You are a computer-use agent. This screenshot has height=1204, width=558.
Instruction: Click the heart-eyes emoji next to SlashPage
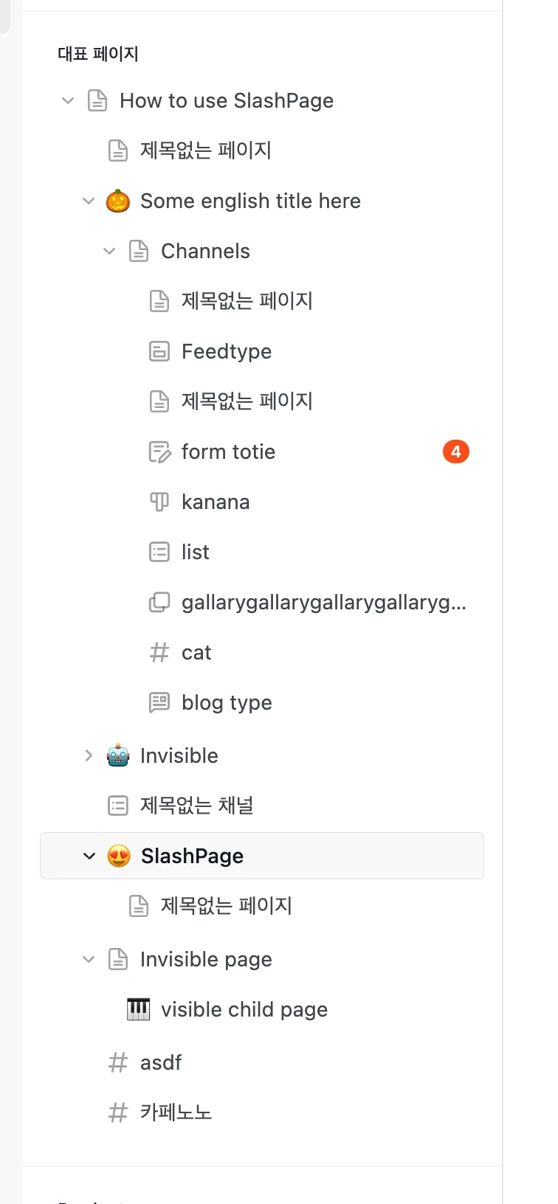[x=119, y=856]
